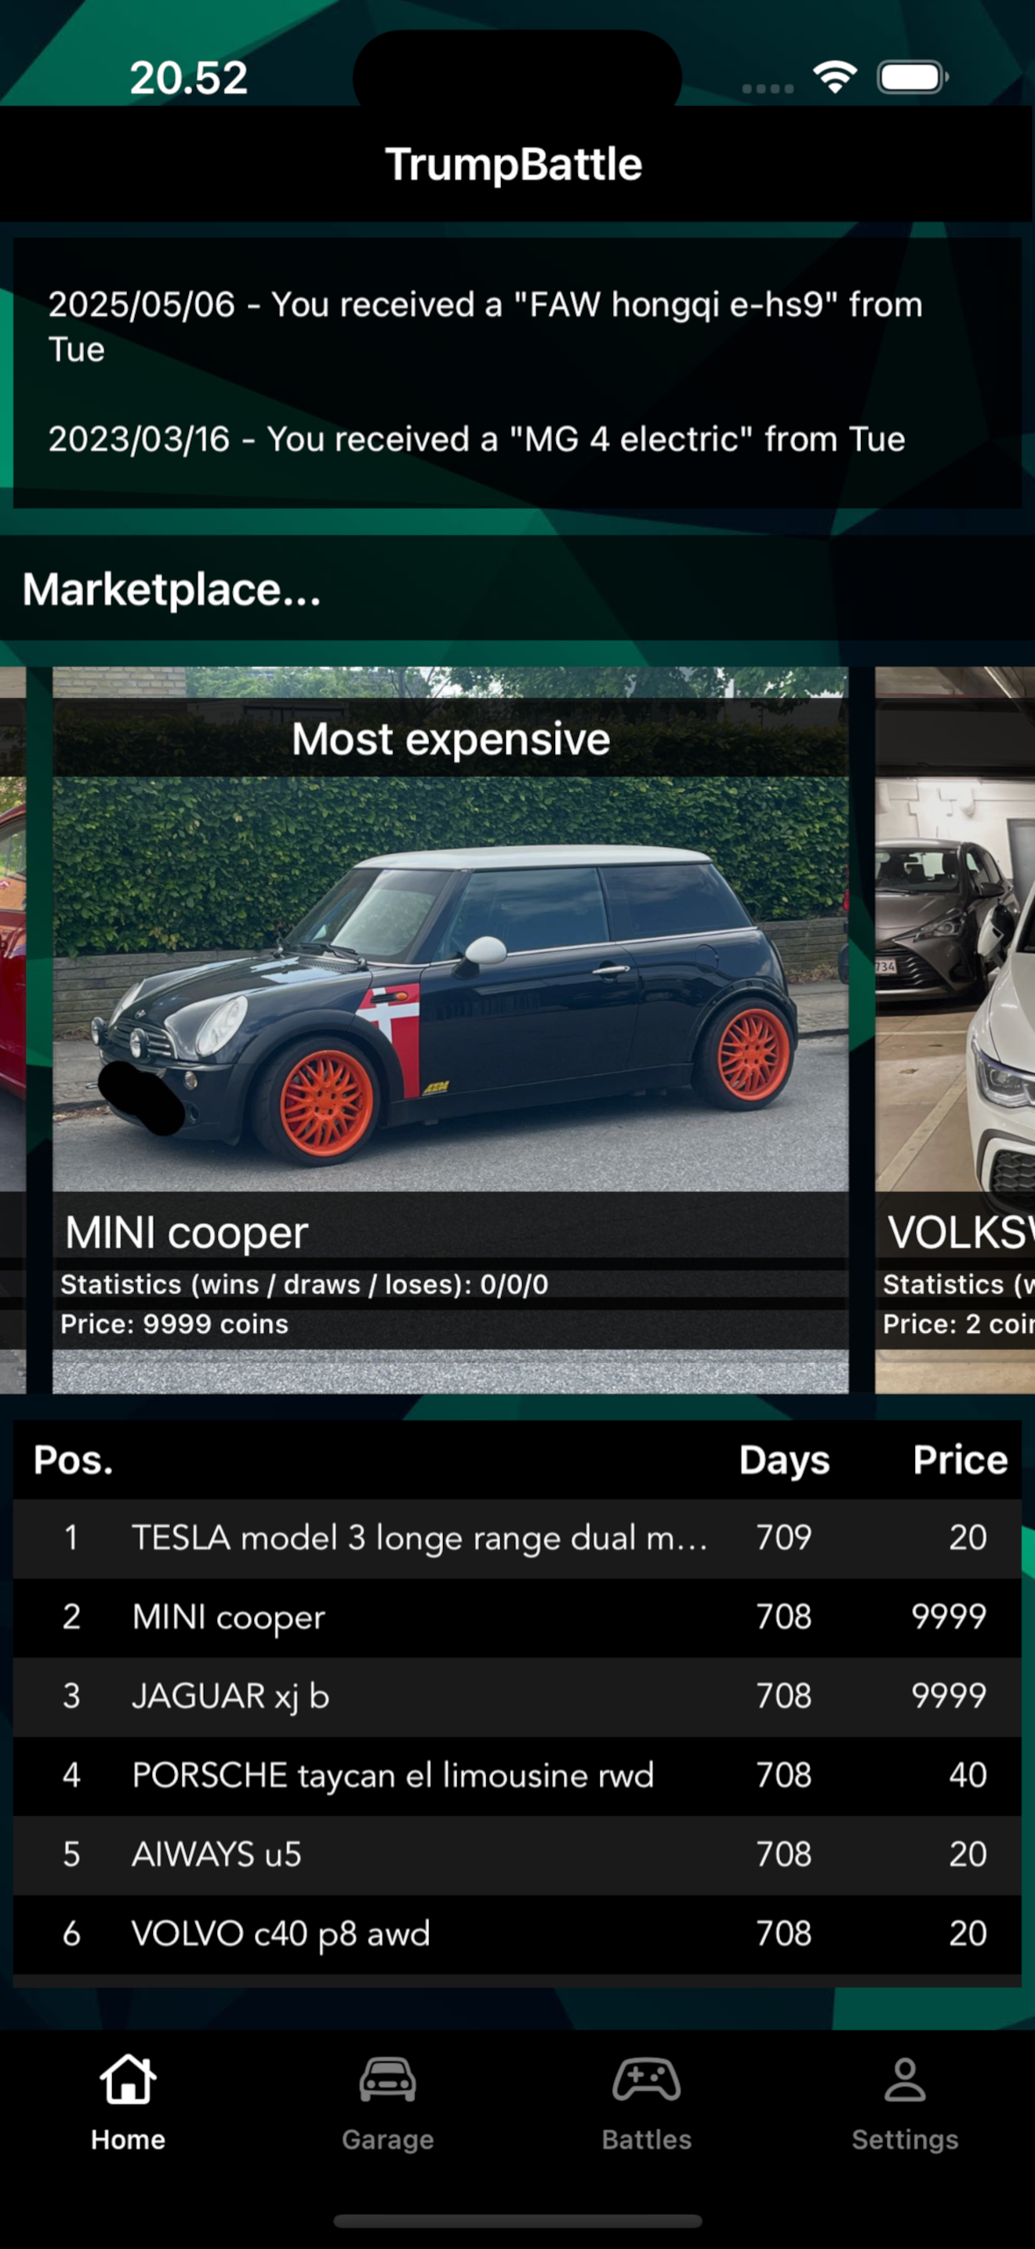Image resolution: width=1035 pixels, height=2249 pixels.
Task: Choose the AIWAYS u5 listing
Action: [517, 1855]
